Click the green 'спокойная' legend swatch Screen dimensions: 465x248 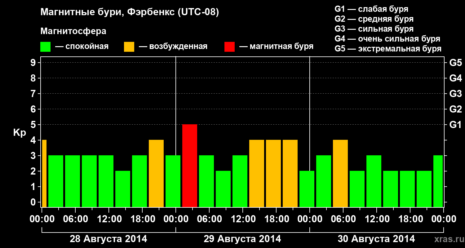pyautogui.click(x=46, y=47)
